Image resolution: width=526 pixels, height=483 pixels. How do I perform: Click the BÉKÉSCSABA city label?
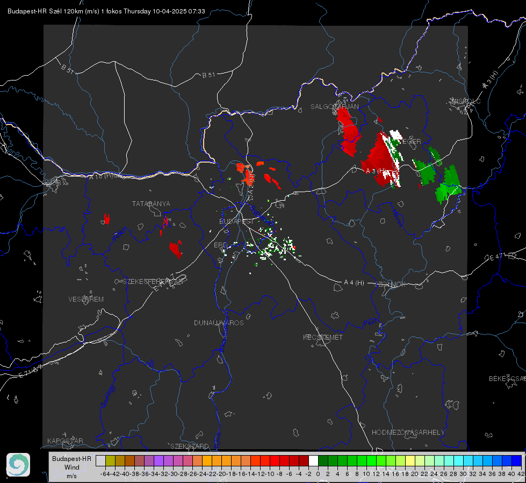point(507,378)
